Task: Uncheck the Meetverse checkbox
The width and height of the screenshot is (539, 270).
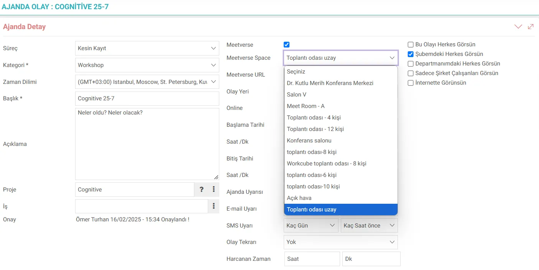Action: pos(287,45)
